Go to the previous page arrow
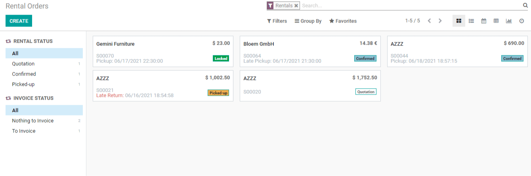Image resolution: width=531 pixels, height=176 pixels. [x=429, y=21]
